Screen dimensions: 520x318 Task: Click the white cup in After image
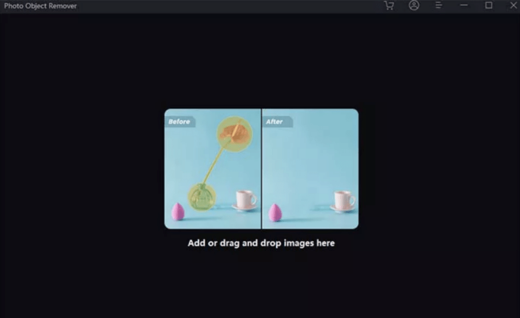[344, 200]
